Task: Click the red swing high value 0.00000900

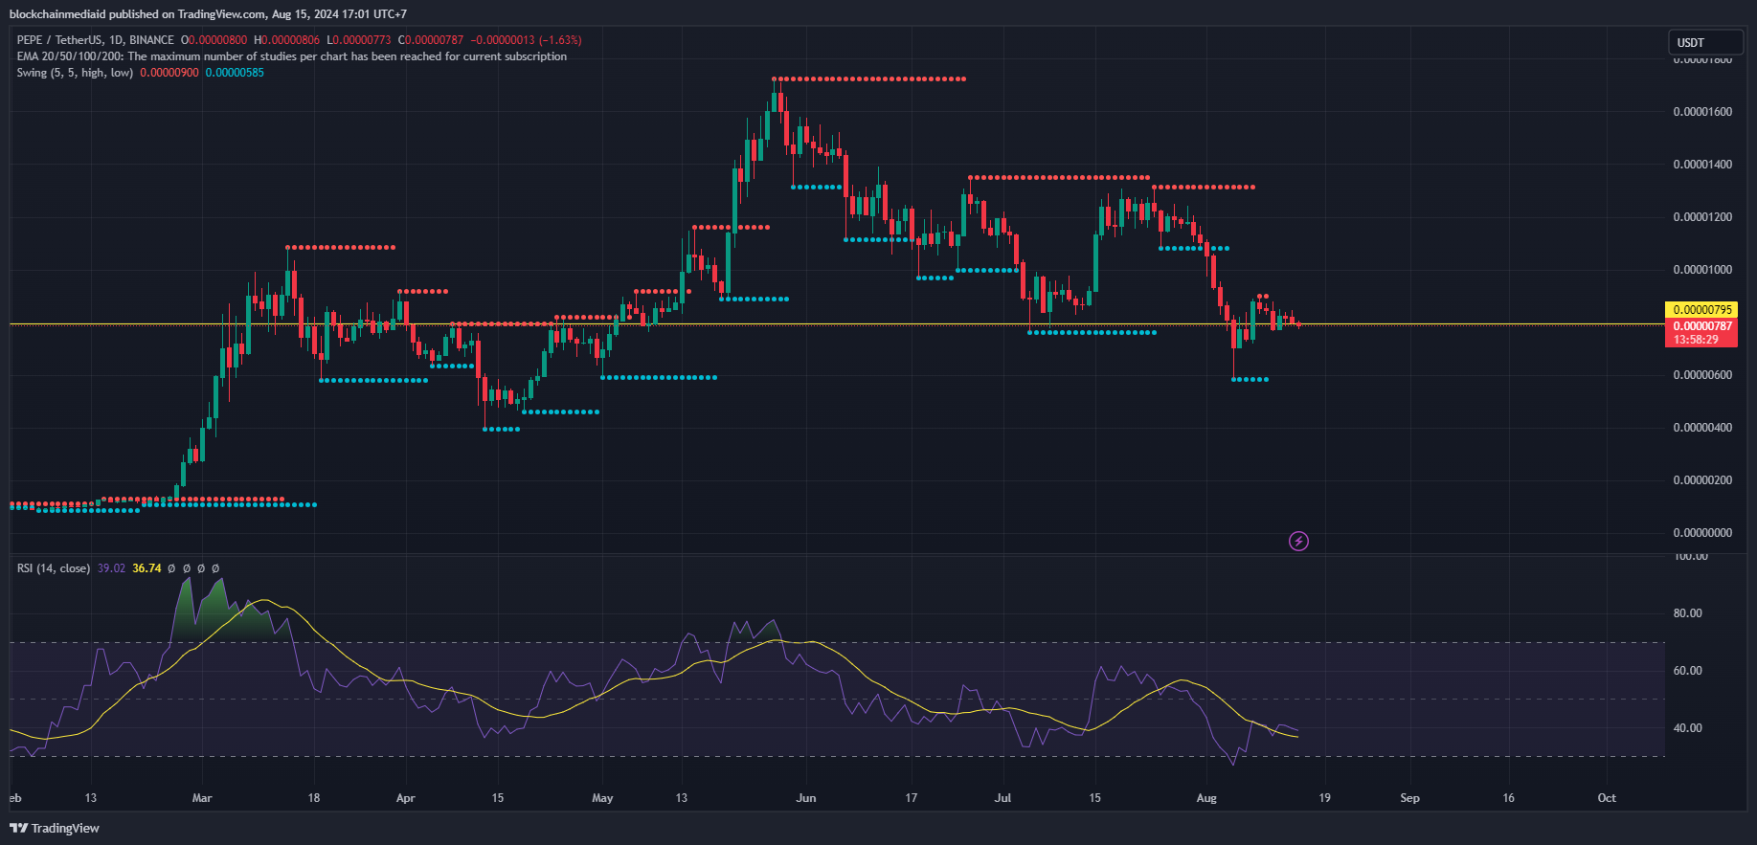Action: pos(169,73)
